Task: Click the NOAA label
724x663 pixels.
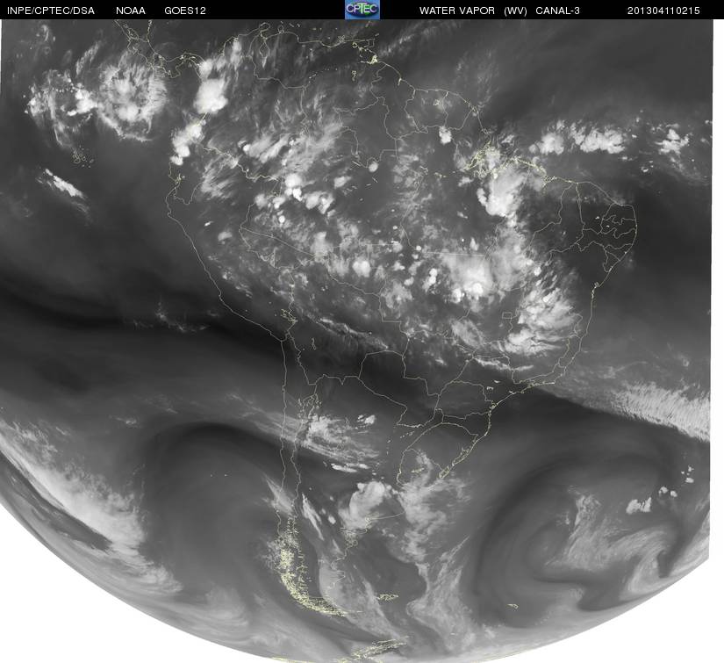Action: (131, 11)
